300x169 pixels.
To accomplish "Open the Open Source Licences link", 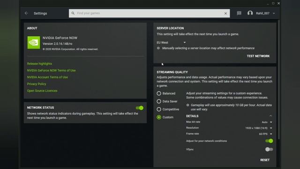I will tap(42, 91).
